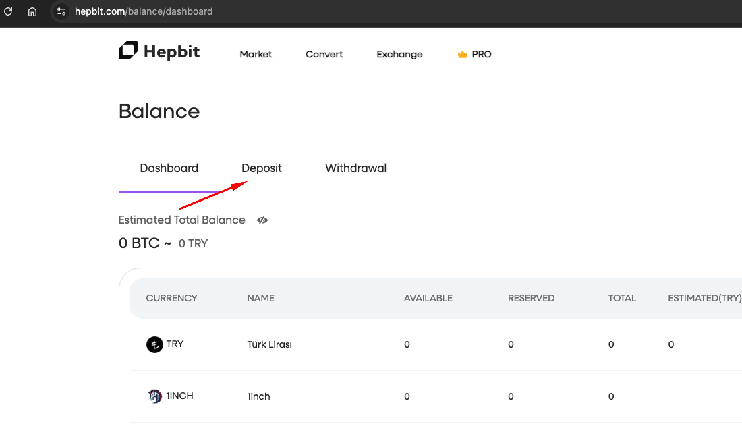Viewport: 742px width, 430px height.
Task: Switch to the Withdrawal tab
Action: [355, 168]
